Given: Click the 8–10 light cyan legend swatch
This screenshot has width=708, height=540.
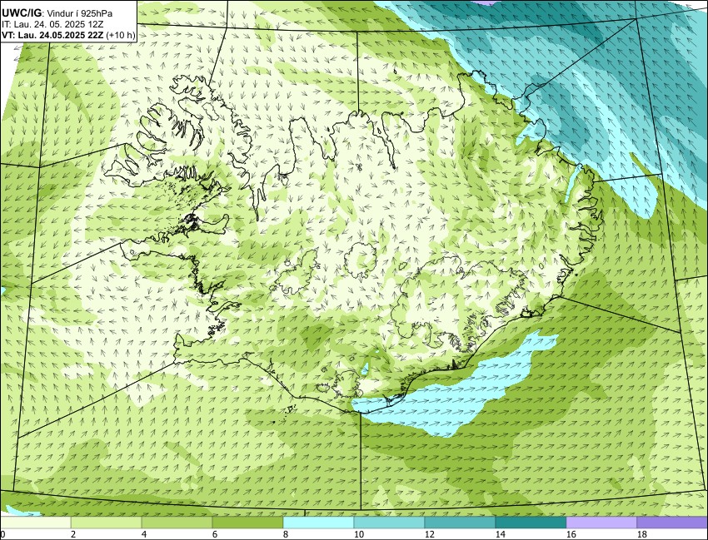Looking at the screenshot, I should 318,523.
